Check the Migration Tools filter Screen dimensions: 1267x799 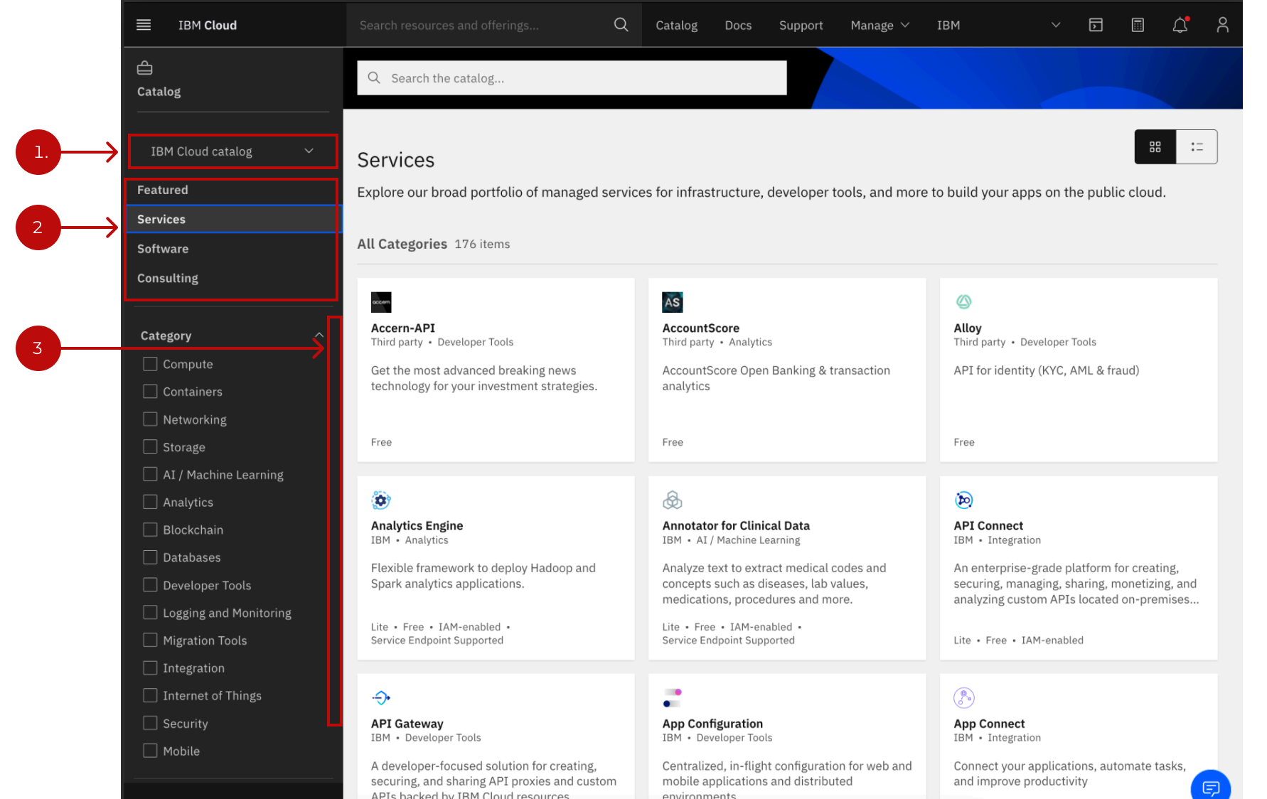click(x=150, y=640)
